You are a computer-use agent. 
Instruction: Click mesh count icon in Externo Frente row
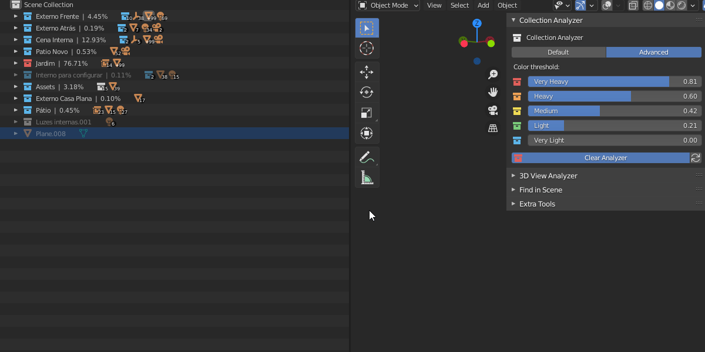coord(149,16)
